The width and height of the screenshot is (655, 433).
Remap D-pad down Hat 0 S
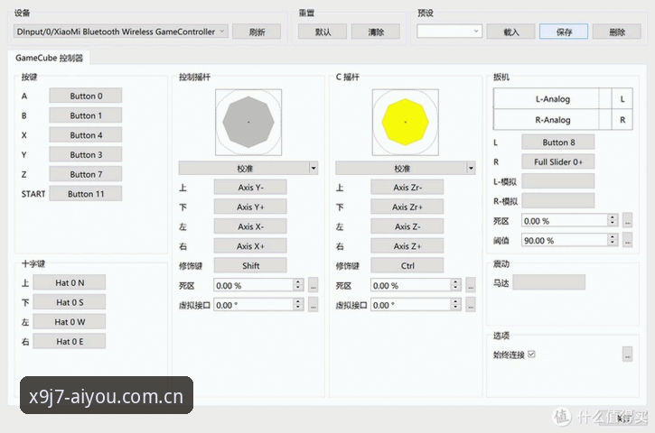tap(70, 302)
